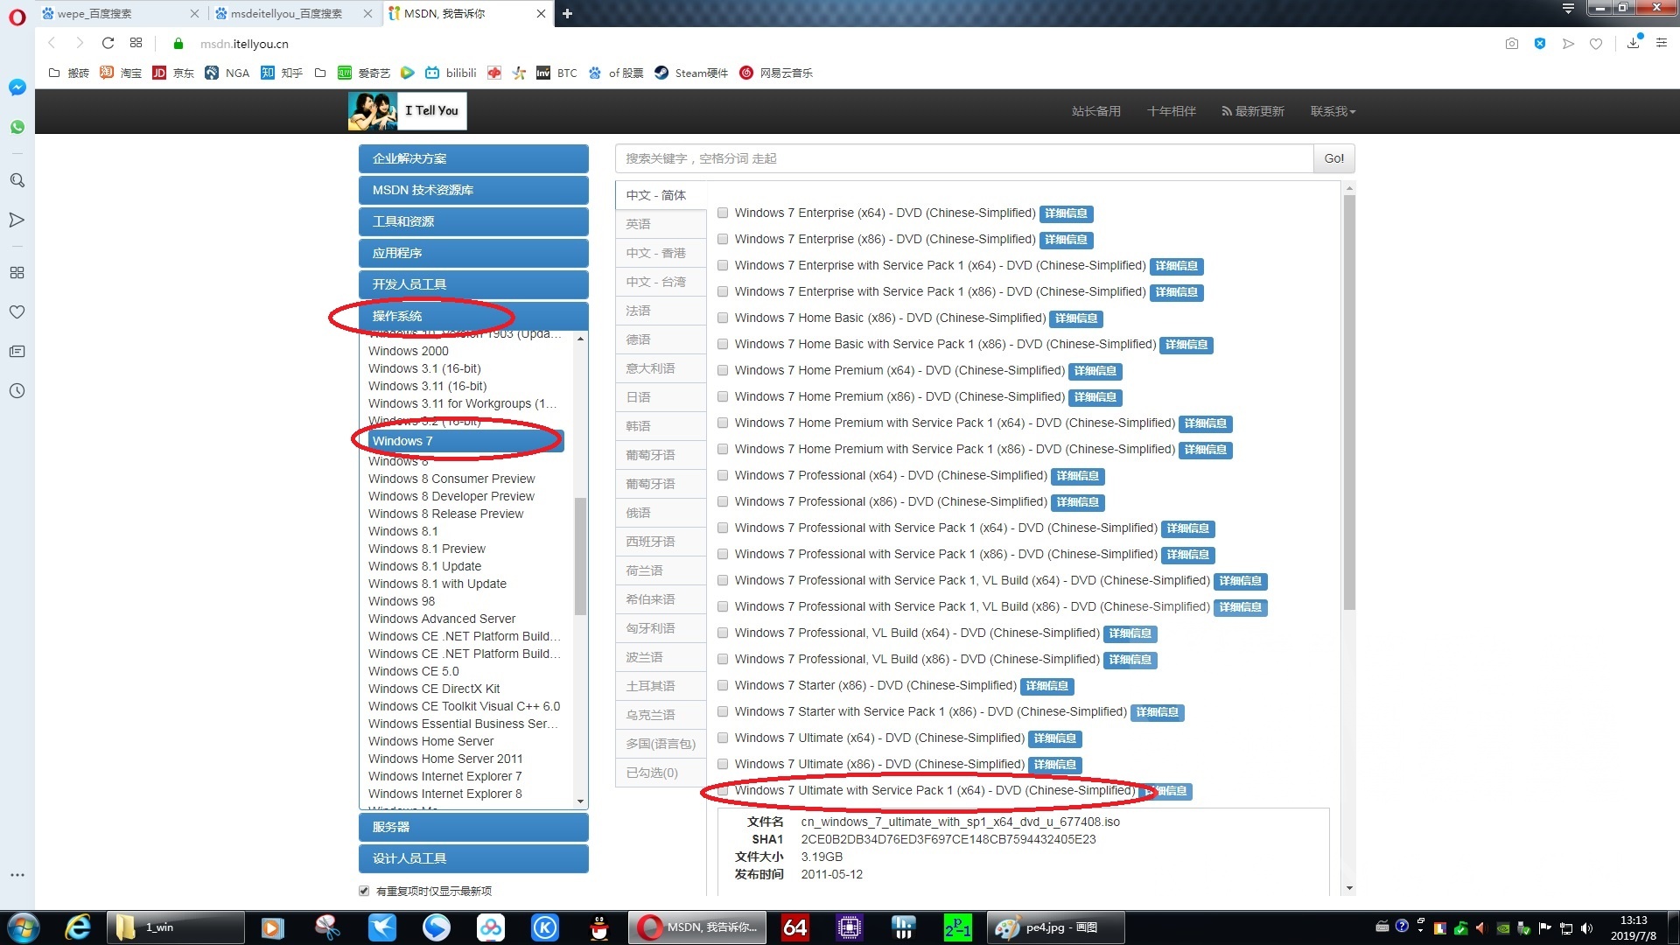Check Windows 7 Enterprise (x64) DVD checkbox

[x=723, y=213]
